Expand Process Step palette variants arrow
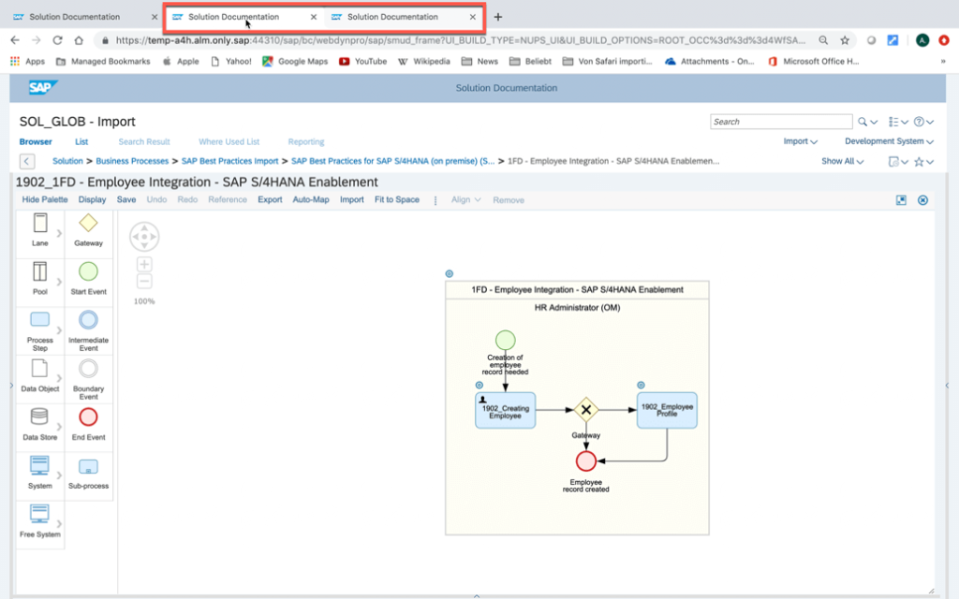 pos(59,330)
